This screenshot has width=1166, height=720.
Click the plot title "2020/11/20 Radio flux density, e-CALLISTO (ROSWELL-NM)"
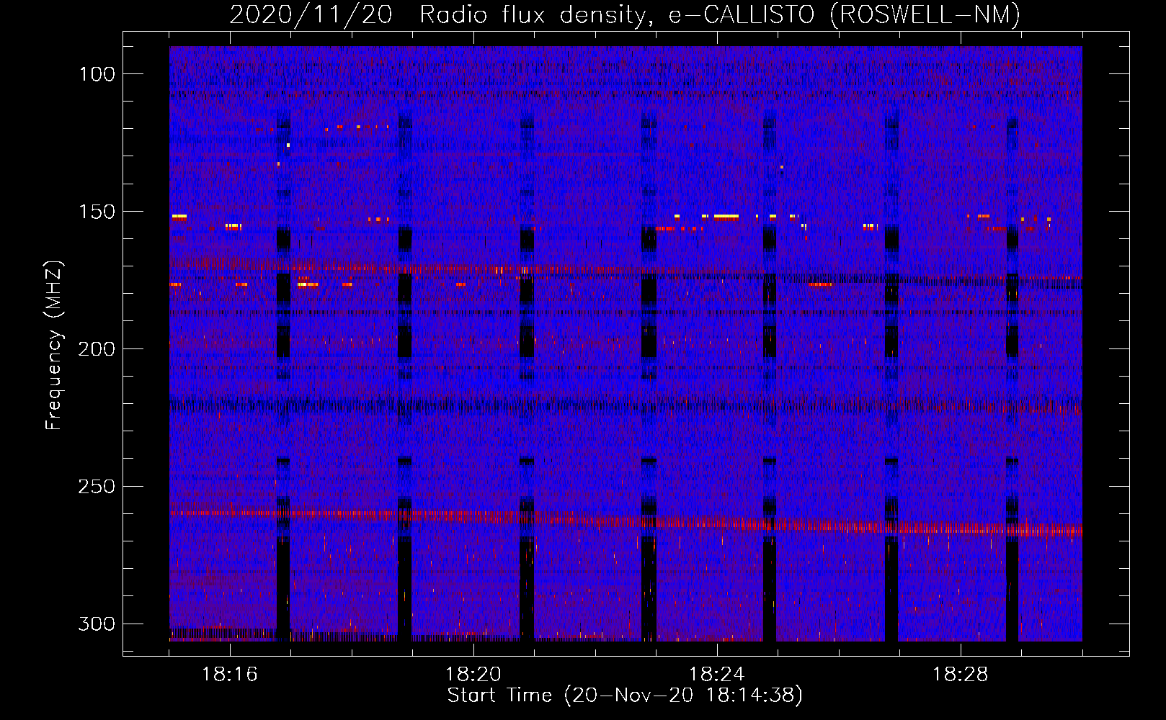[x=625, y=14]
